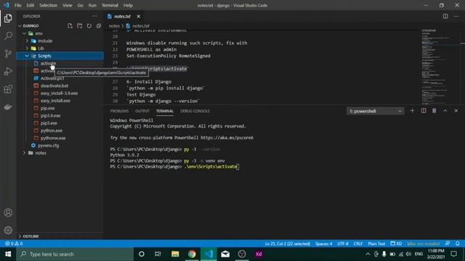Close the terminal panel
Screen dimensions: 465x261
[456, 111]
